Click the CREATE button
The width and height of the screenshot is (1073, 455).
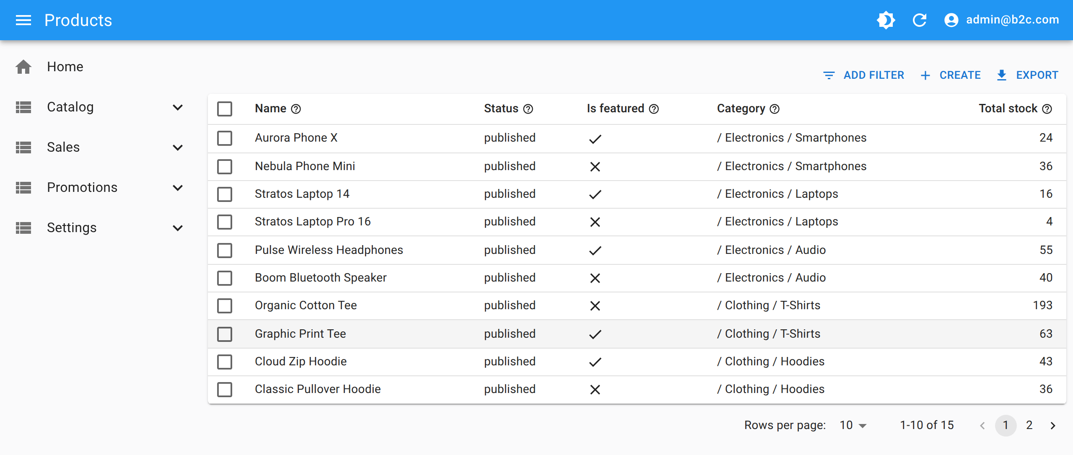tap(951, 75)
